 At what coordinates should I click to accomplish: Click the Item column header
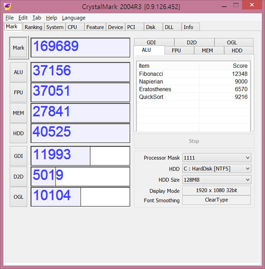point(168,66)
